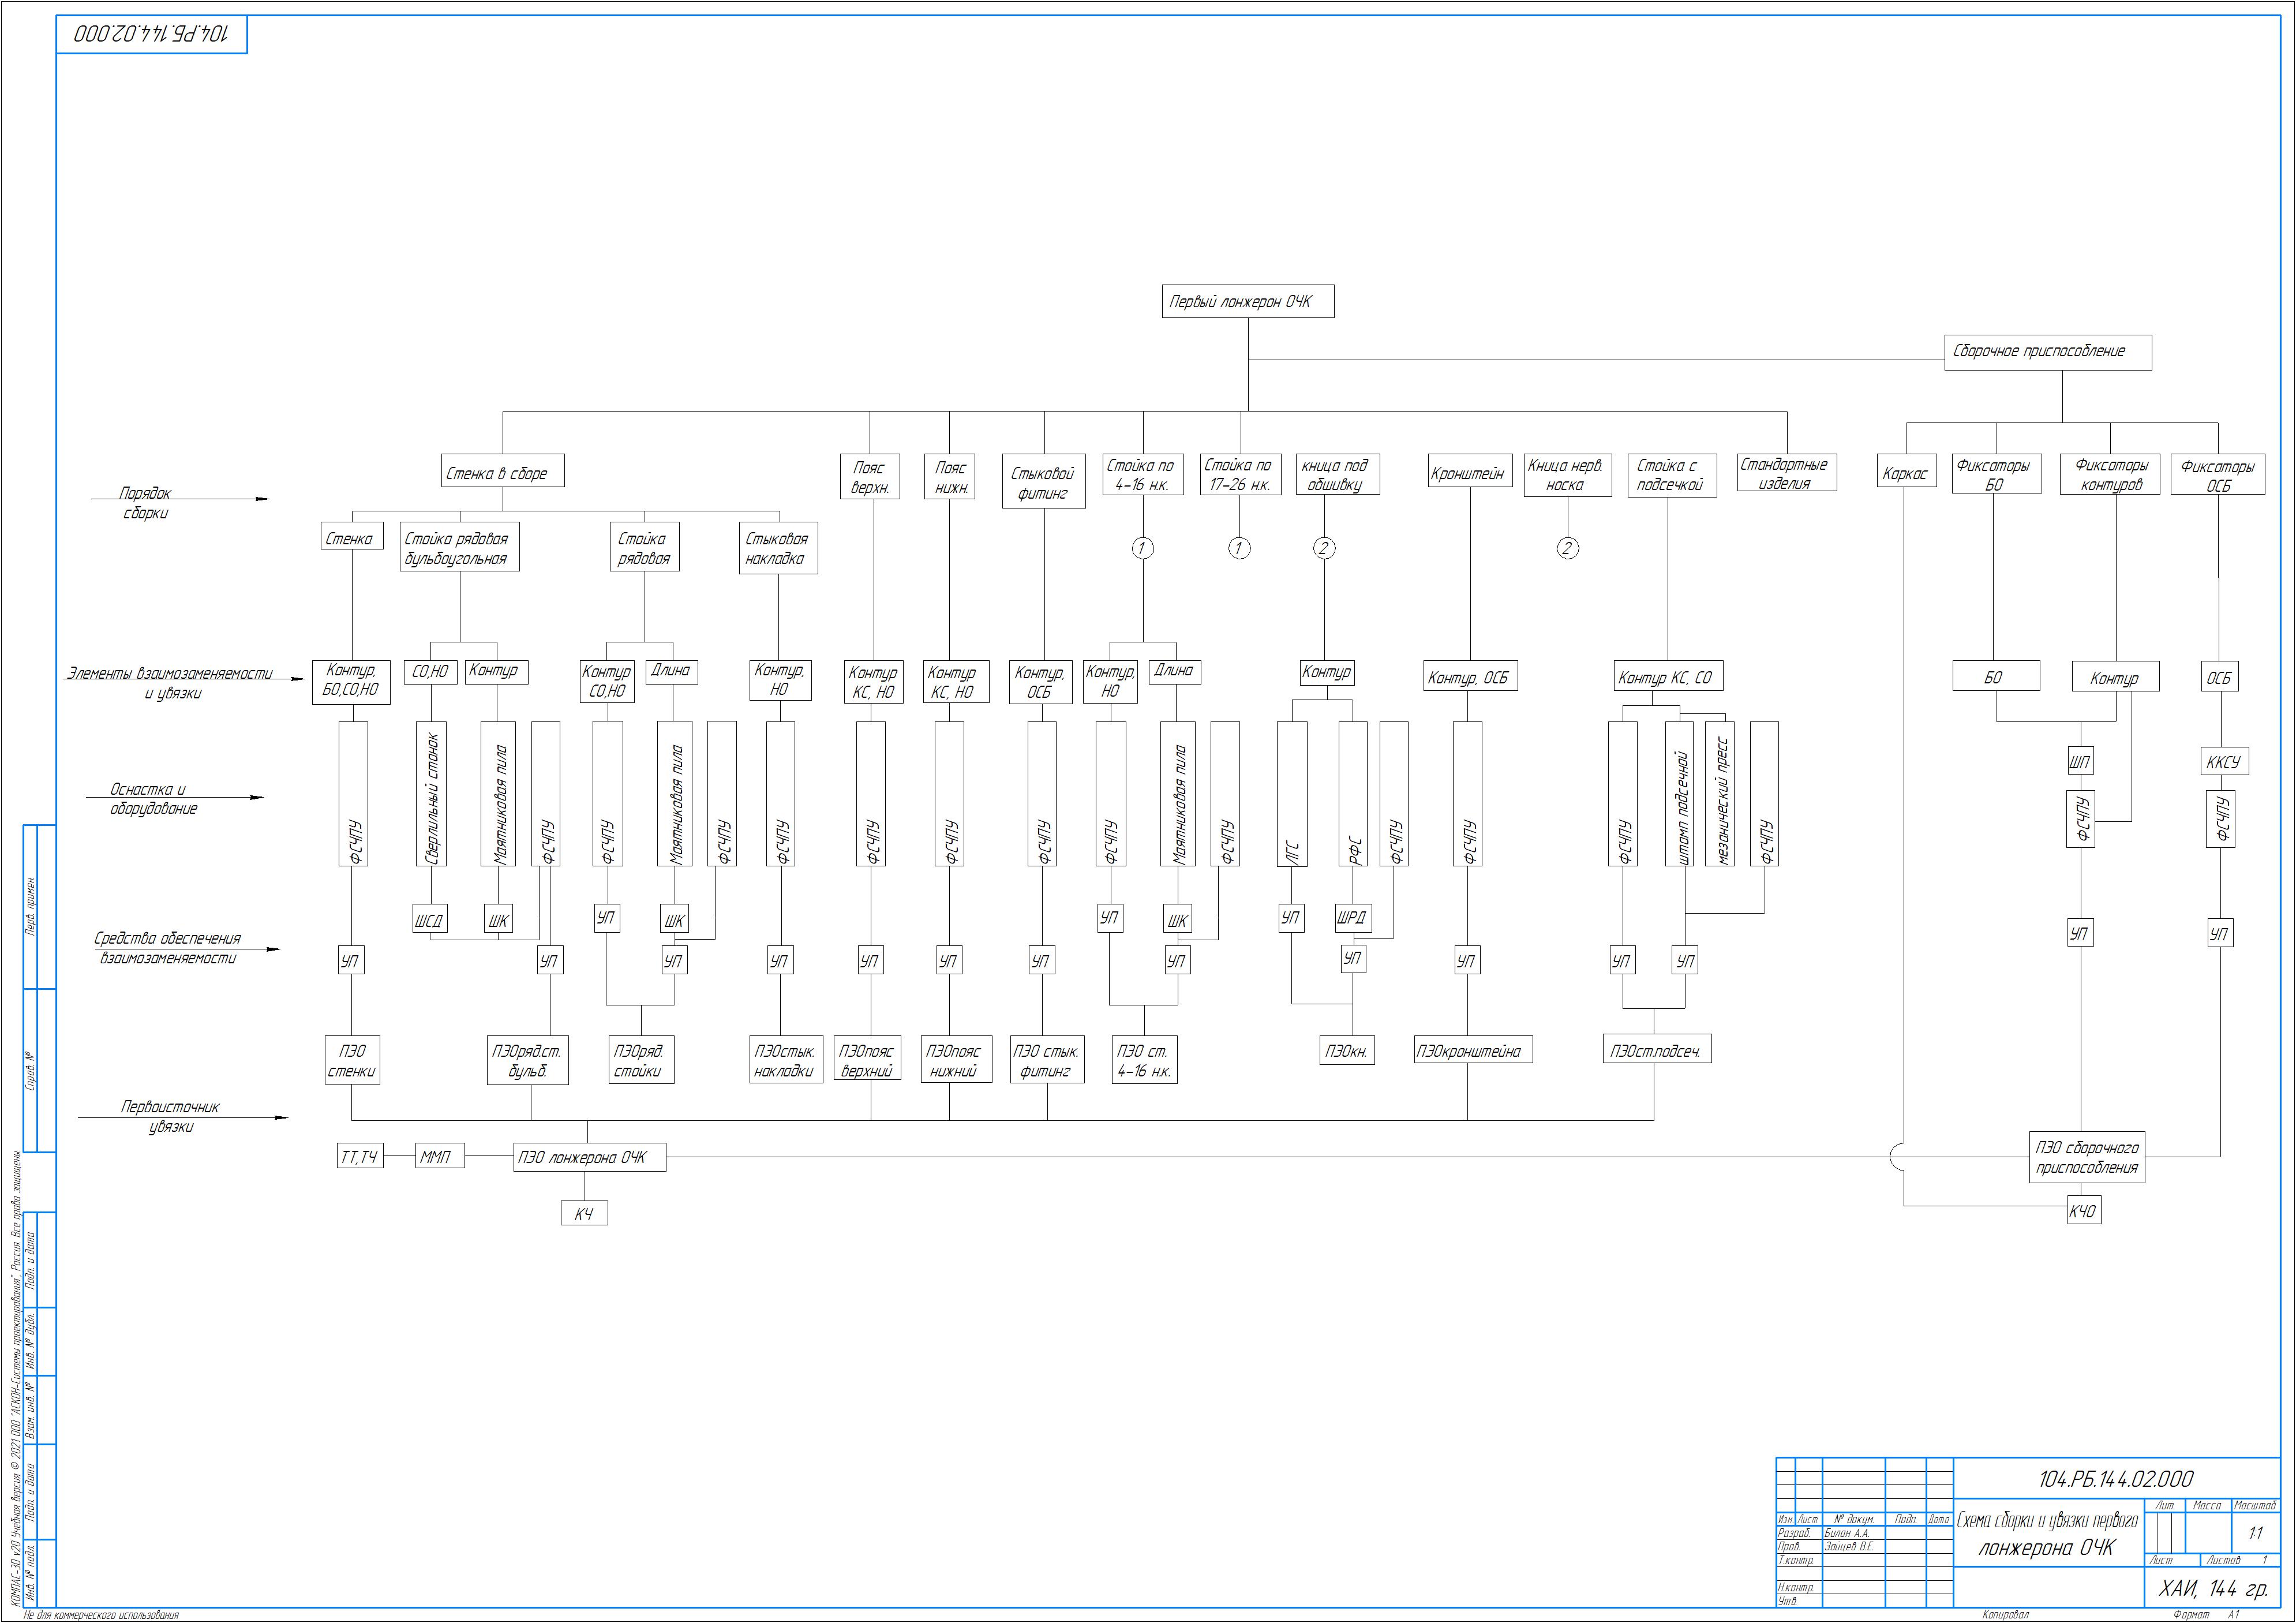Click the 'ХАИ, 144 гр.' title block cell
The width and height of the screenshot is (2296, 1623).
[x=2212, y=1589]
